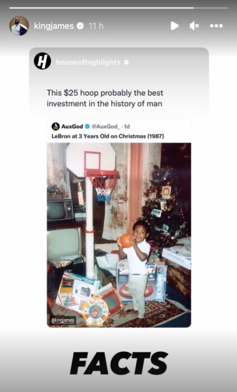Image resolution: width=237 pixels, height=392 pixels.
Task: Click the story progress bar at top
Action: (x=118, y=8)
